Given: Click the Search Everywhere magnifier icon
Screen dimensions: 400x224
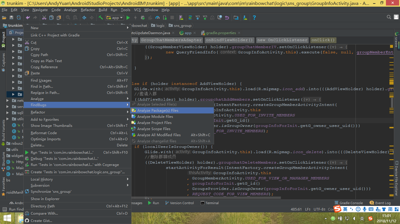Looking at the screenshot, I should [389, 17].
